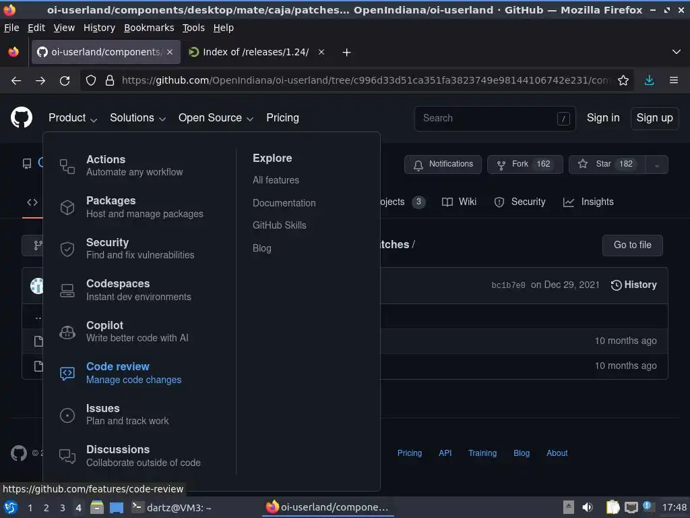Image resolution: width=690 pixels, height=518 pixels.
Task: Bookmark this page with star icon
Action: point(623,80)
